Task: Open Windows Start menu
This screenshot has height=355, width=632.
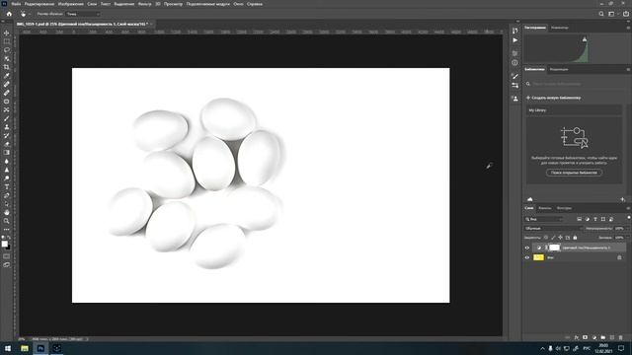Action: [x=8, y=348]
